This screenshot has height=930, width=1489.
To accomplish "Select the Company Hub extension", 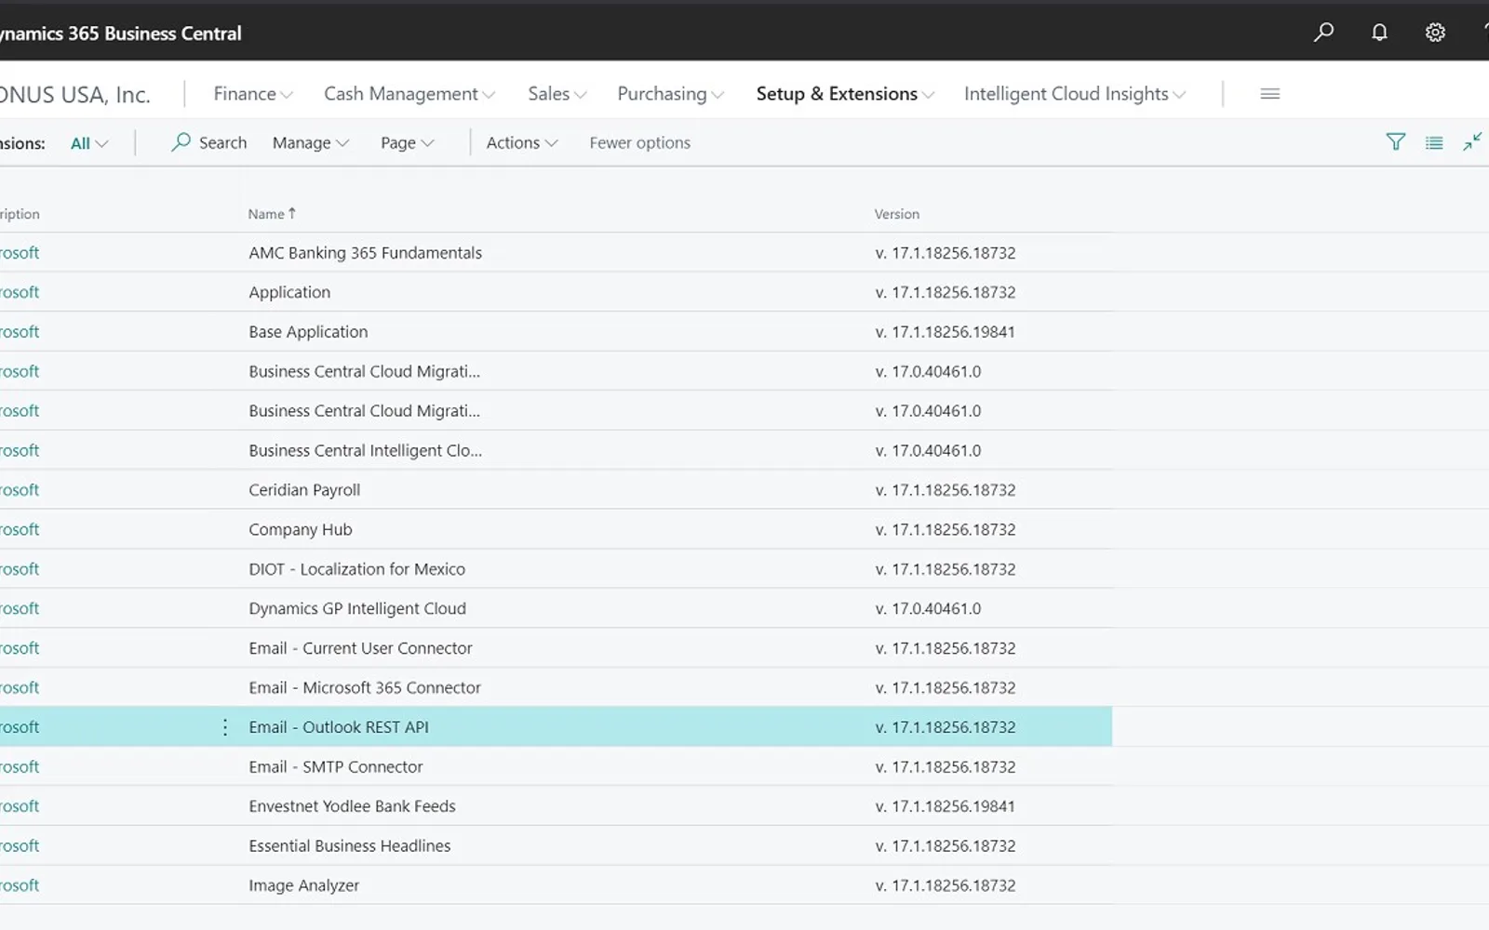I will click(301, 529).
